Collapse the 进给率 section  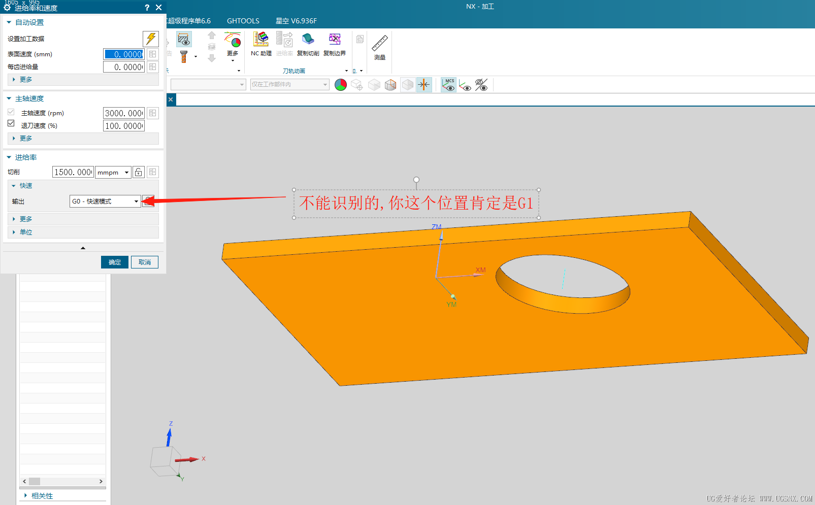(9, 157)
